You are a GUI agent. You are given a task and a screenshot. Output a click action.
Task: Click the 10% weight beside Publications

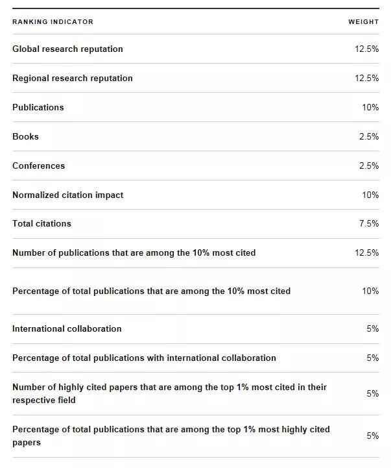click(x=370, y=108)
